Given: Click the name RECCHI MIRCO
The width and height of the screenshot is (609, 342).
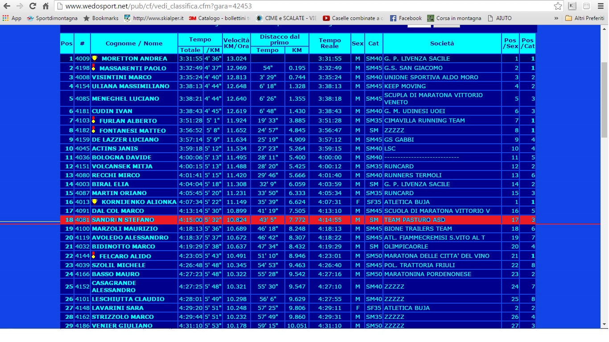Looking at the screenshot, I should point(116,175).
